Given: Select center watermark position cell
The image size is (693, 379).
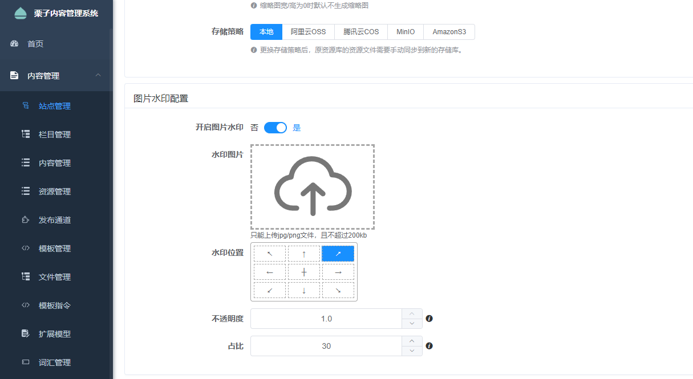Looking at the screenshot, I should coord(303,272).
